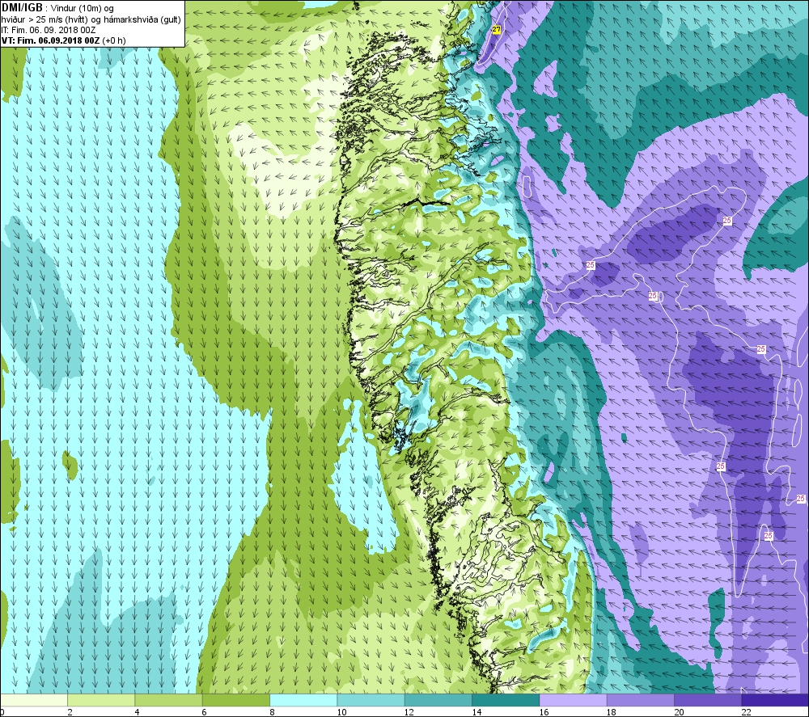Image resolution: width=809 pixels, height=717 pixels.
Task: Click the 'DMI/IGB : Vindur (10m) og' title line
Action: [57, 8]
